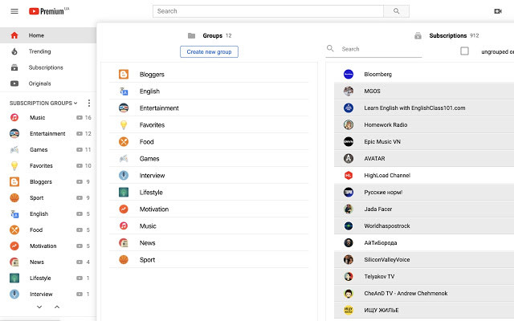The image size is (514, 321).
Task: Click the Motivation icon in sidebar
Action: (14, 246)
